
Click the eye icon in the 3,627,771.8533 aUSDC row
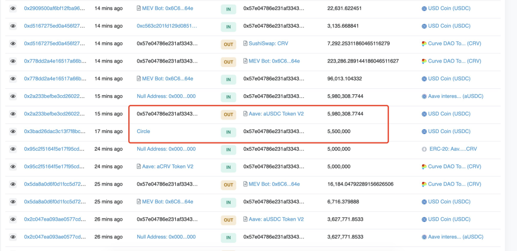click(x=13, y=237)
